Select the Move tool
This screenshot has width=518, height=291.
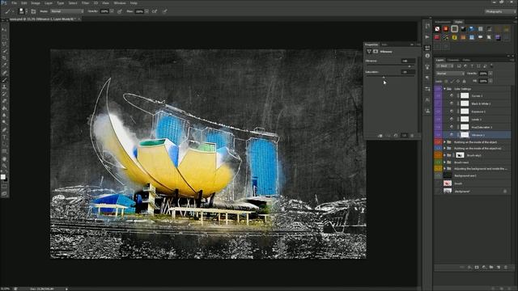pyautogui.click(x=4, y=30)
